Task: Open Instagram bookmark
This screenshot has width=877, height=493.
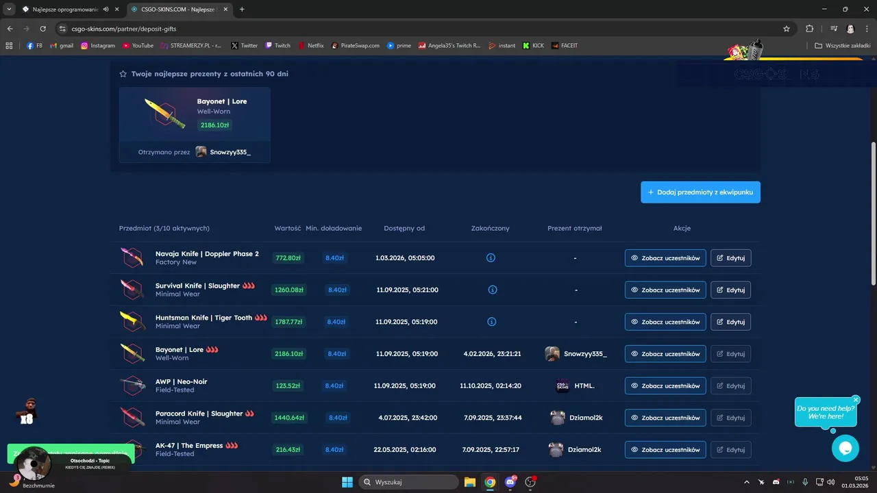Action: [x=98, y=46]
